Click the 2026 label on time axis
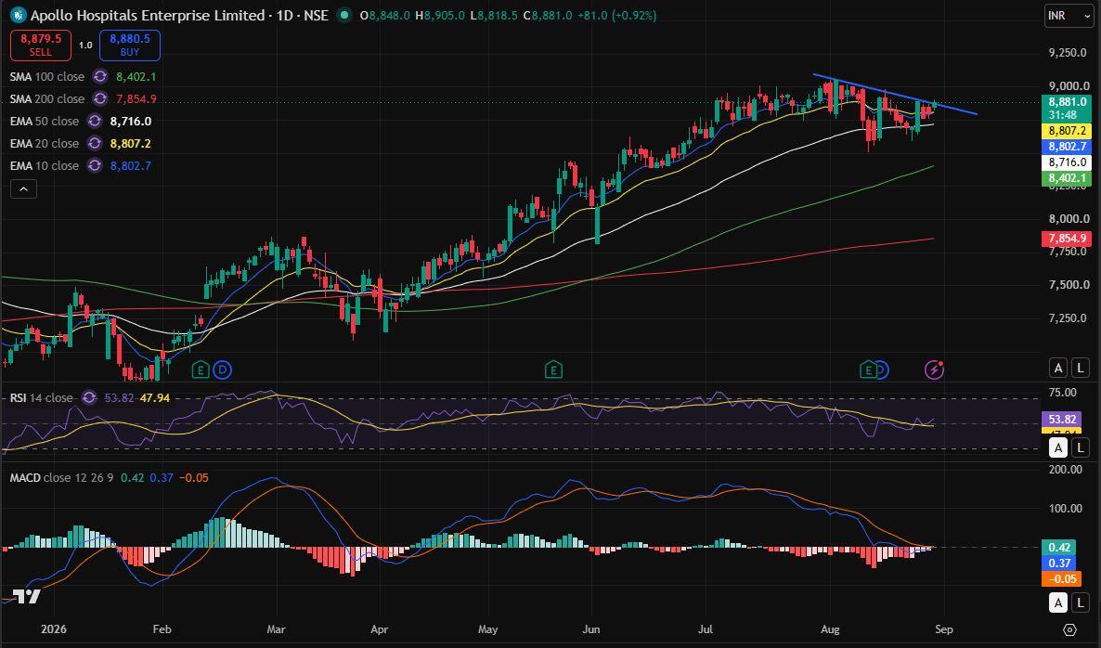 (x=53, y=629)
